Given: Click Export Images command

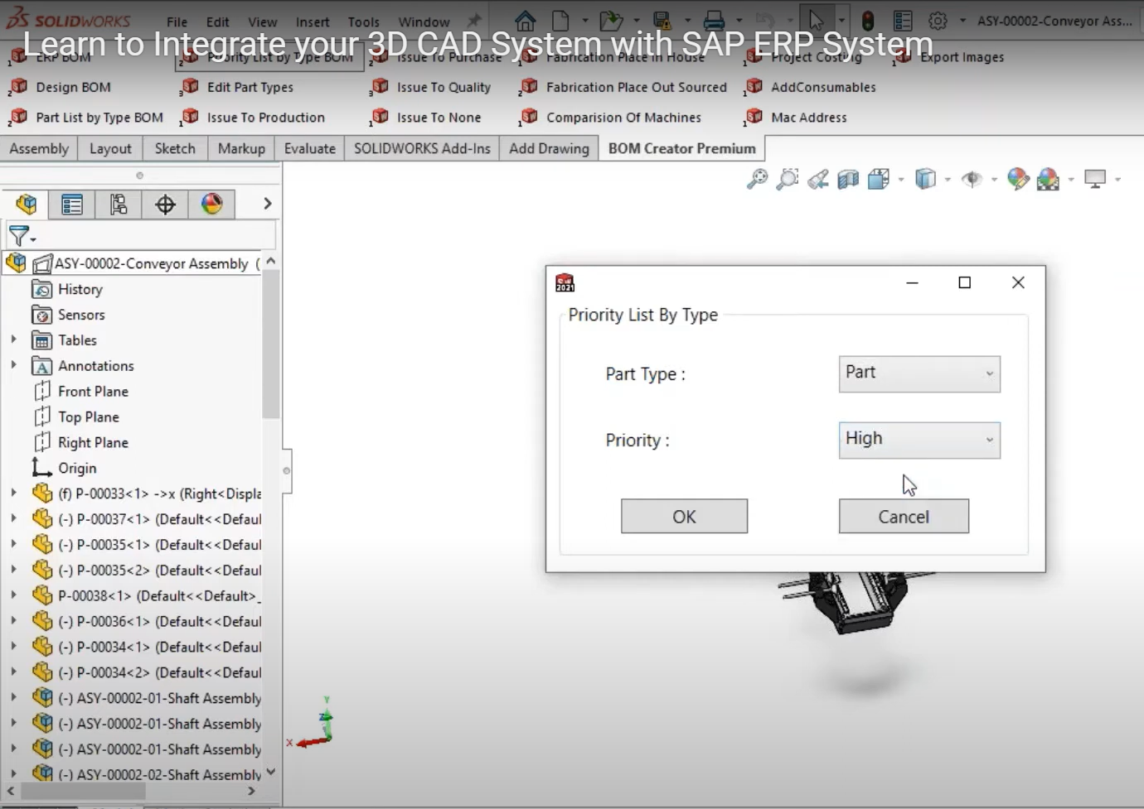Looking at the screenshot, I should [x=950, y=57].
